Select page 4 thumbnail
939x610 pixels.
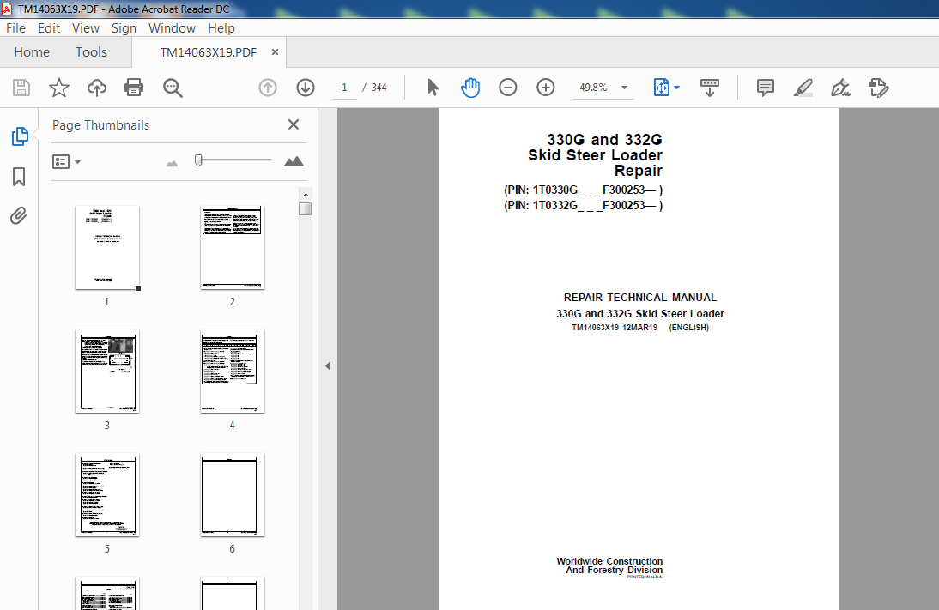[x=233, y=371]
